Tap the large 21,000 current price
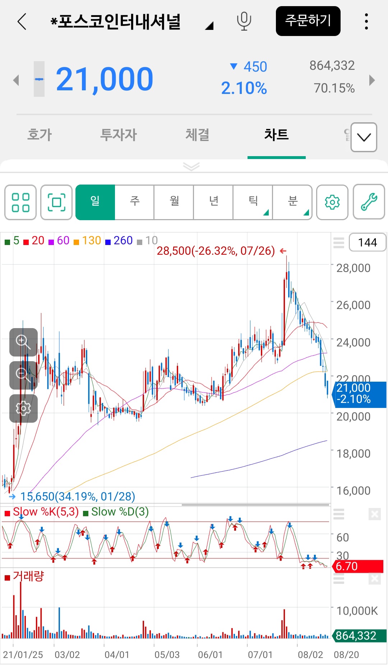The width and height of the screenshot is (388, 667). tap(105, 79)
